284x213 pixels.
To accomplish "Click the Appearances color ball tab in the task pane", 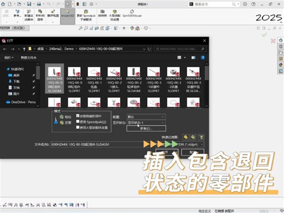I will [281, 65].
